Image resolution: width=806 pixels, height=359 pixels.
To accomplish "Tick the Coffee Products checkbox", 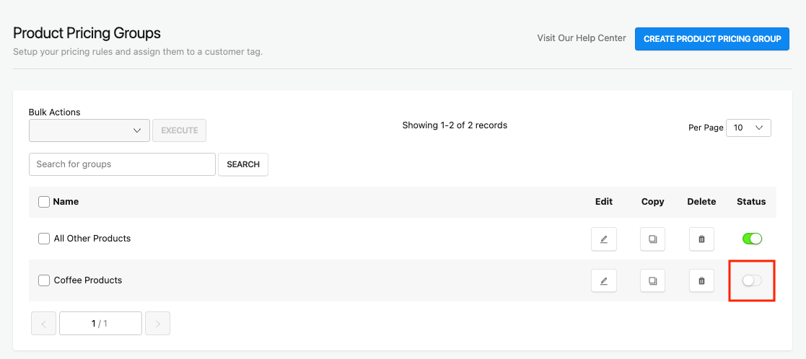I will tap(44, 280).
